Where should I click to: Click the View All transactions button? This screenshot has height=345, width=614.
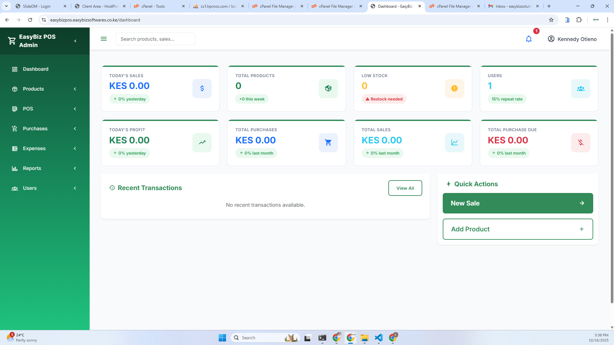(405, 188)
